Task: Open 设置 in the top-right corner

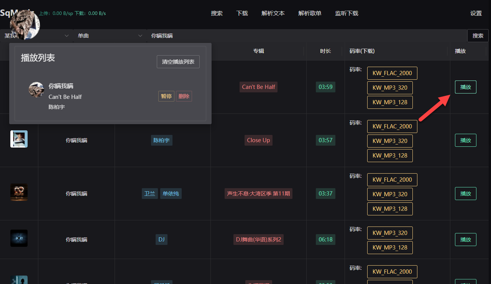Action: coord(476,13)
